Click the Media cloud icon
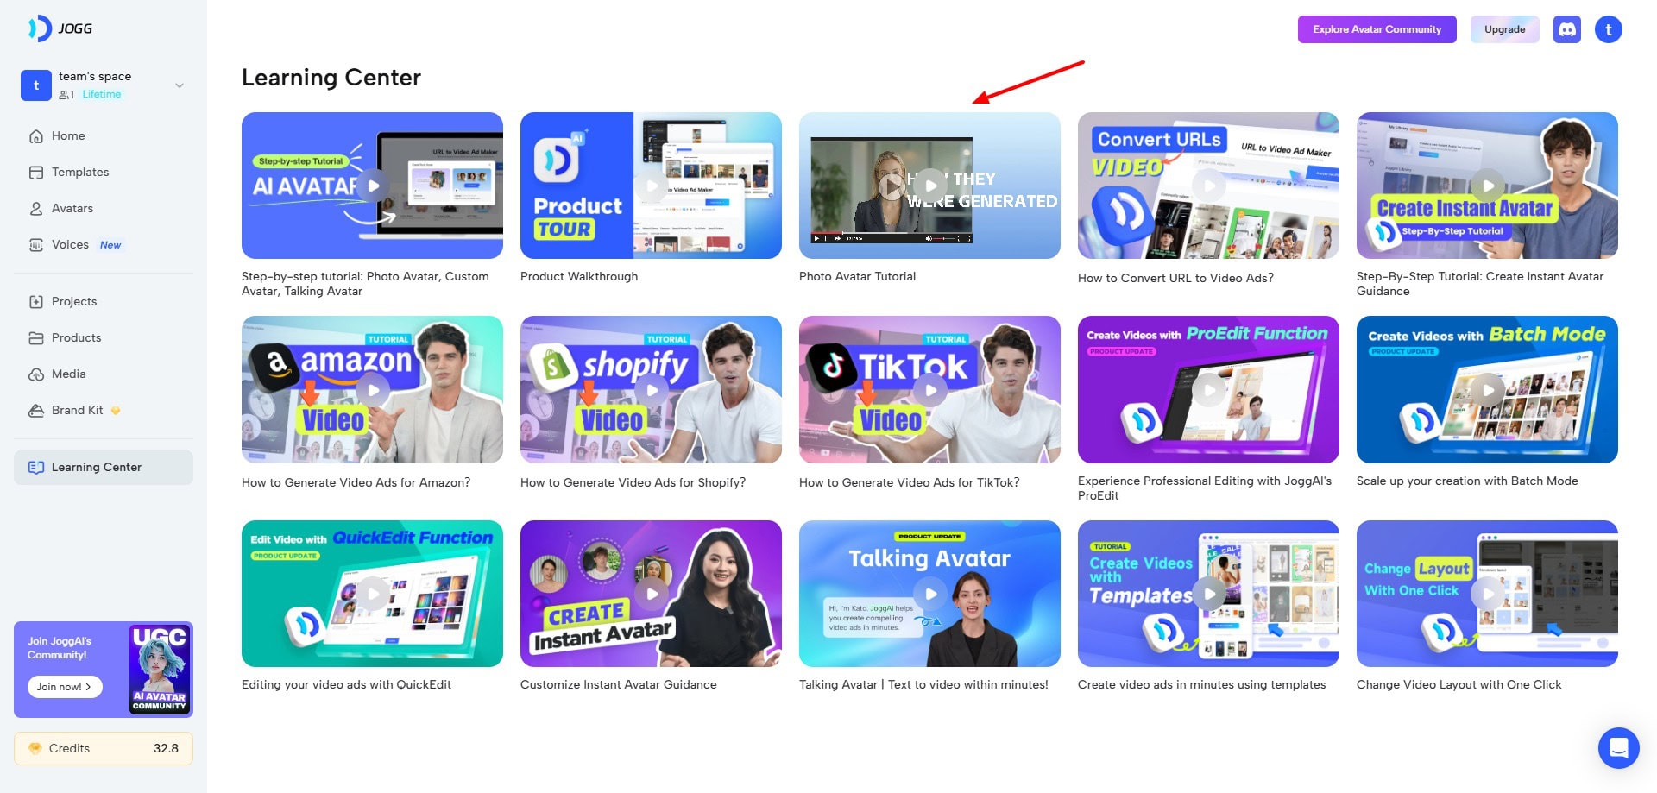1657x793 pixels. click(x=36, y=374)
